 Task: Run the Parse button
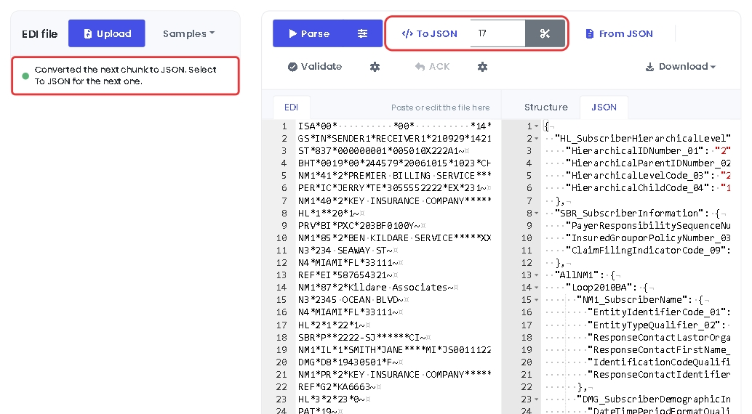(x=309, y=33)
